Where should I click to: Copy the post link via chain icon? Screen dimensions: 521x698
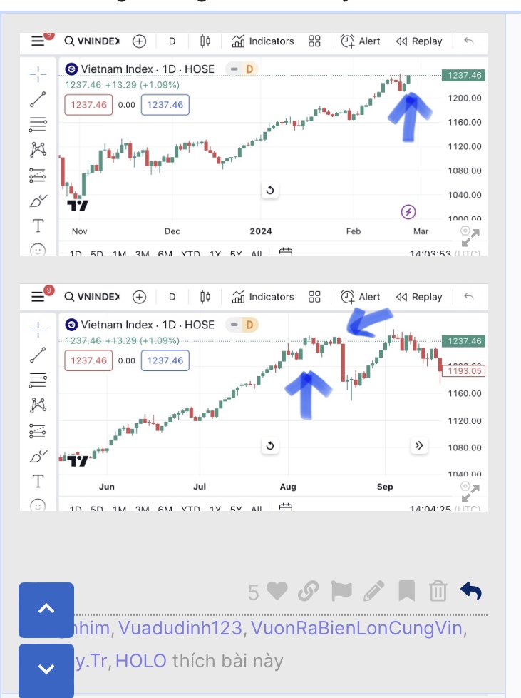coord(308,591)
